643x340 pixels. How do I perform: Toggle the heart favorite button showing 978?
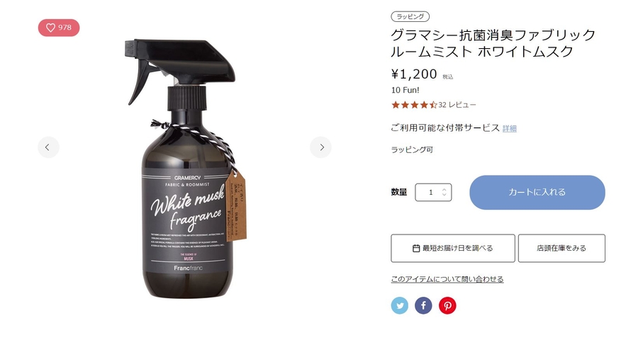point(59,28)
